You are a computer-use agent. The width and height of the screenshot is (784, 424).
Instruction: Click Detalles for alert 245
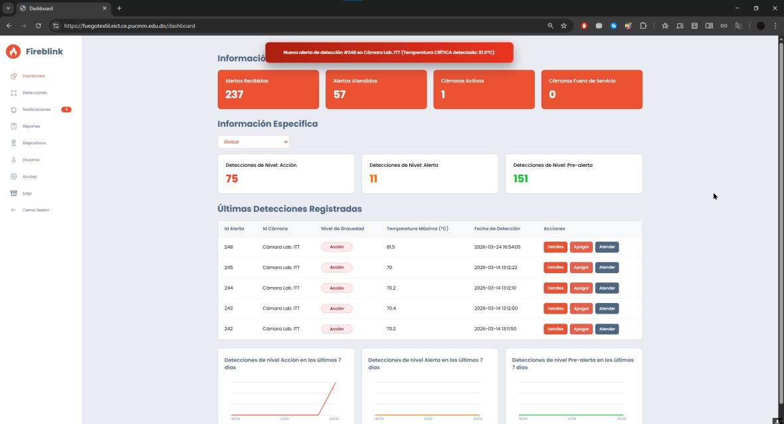tap(555, 268)
